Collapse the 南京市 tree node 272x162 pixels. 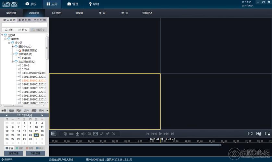pyautogui.click(x=6, y=39)
